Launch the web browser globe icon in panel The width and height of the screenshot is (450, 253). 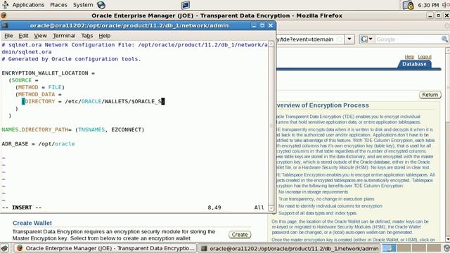pos(101,5)
